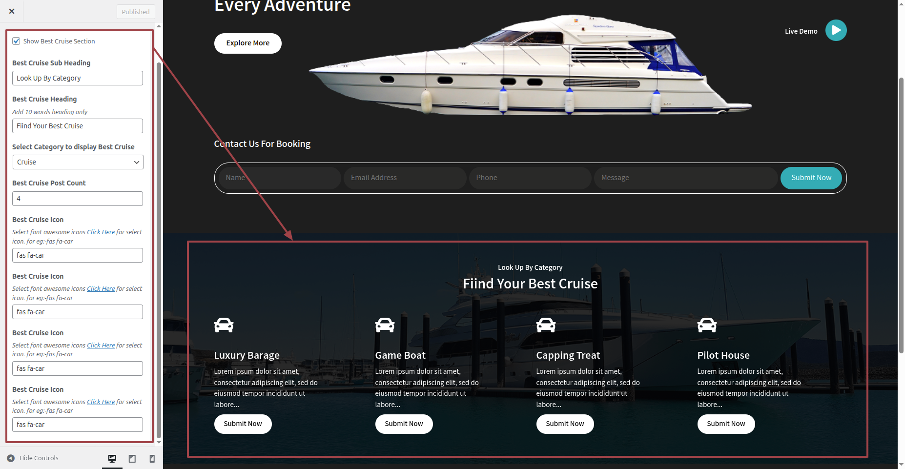Screen dimensions: 905x469
Task: Switch to desktop preview icon
Action: coord(112,458)
